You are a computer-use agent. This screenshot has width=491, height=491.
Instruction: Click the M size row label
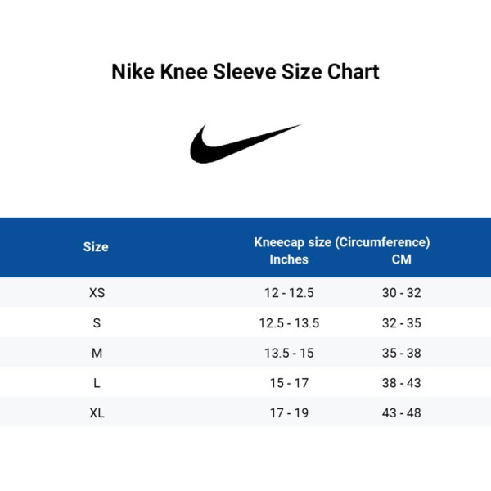click(x=97, y=353)
